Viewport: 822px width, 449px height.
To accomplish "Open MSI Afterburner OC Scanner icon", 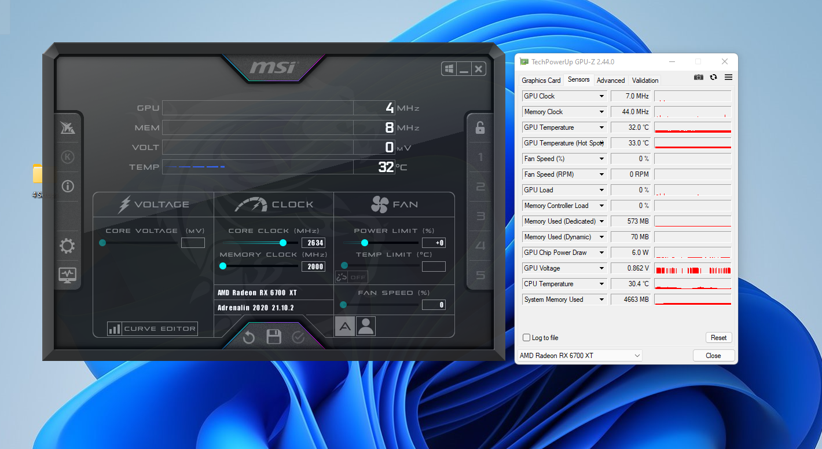I will pyautogui.click(x=68, y=128).
